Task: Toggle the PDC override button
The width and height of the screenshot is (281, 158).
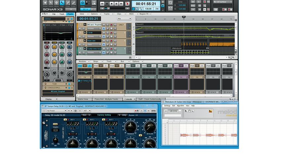Action: coord(193,6)
